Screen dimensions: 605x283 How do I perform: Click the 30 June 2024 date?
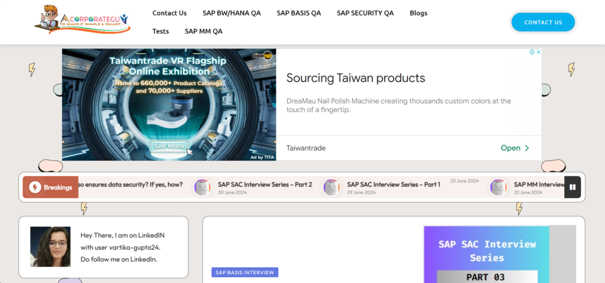coord(232,192)
